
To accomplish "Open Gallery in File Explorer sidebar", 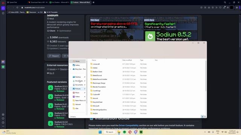I will coord(77,65).
